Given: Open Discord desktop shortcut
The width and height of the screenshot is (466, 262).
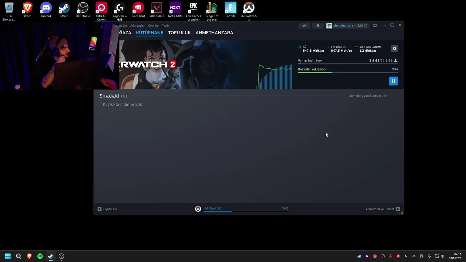Looking at the screenshot, I should pyautogui.click(x=46, y=10).
